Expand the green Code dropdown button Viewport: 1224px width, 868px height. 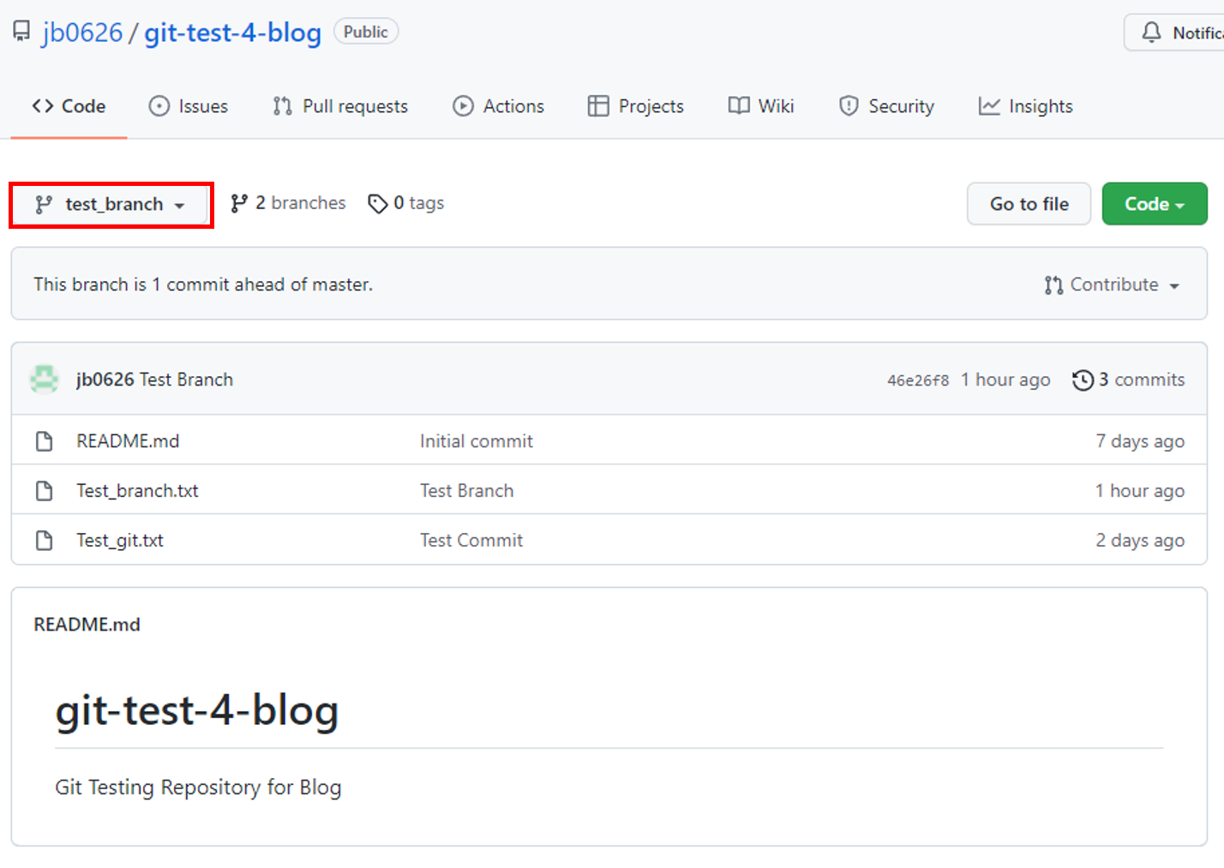[1155, 204]
